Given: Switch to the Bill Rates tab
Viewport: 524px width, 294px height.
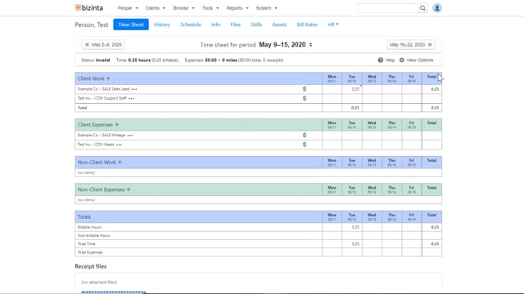Looking at the screenshot, I should [307, 24].
